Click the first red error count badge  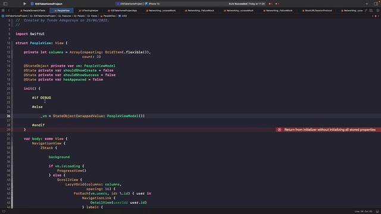click(270, 4)
